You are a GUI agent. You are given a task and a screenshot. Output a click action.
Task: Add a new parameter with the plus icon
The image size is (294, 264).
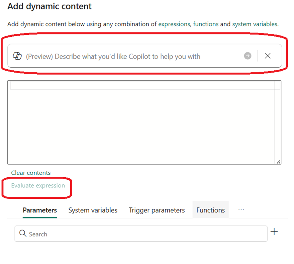point(274,232)
